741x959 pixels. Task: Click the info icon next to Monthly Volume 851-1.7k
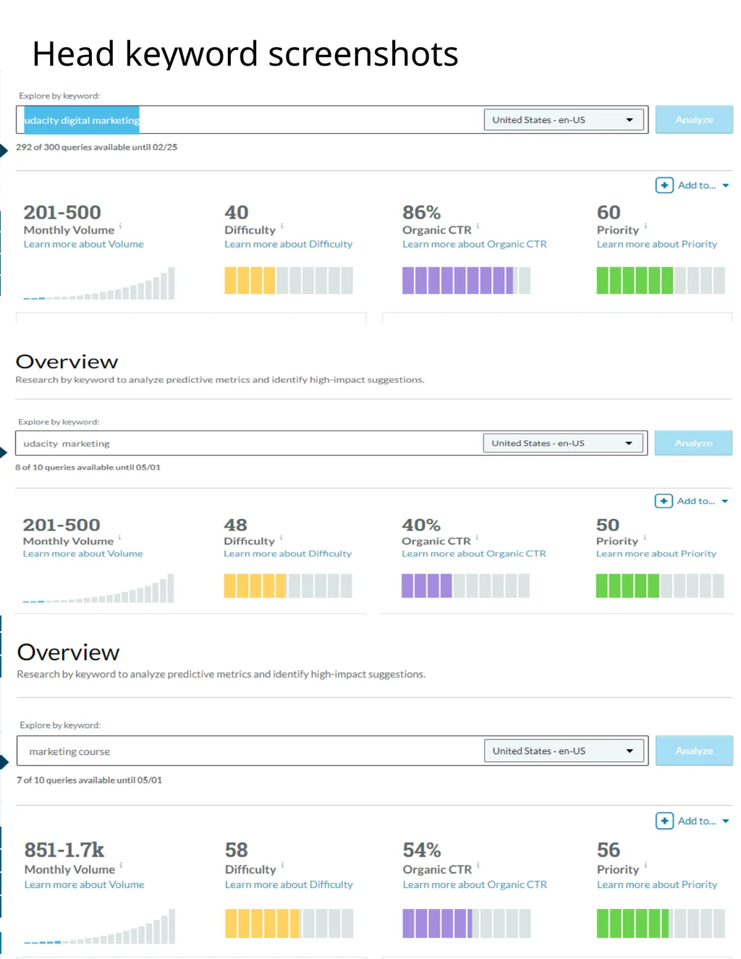121,864
